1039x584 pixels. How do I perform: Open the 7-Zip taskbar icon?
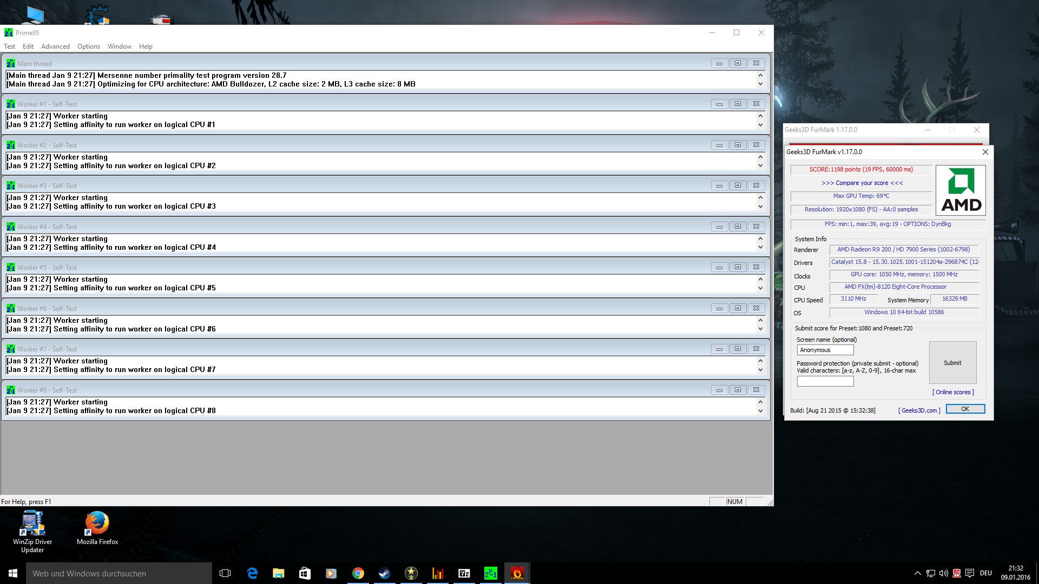(x=464, y=573)
